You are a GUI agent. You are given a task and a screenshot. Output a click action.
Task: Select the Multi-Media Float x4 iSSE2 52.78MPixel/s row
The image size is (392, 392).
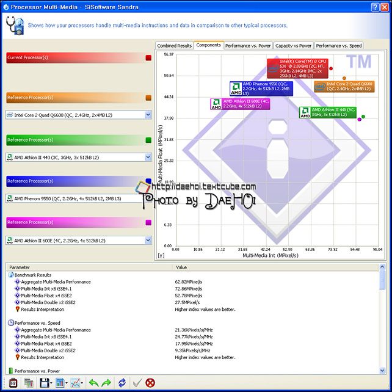click(192, 296)
